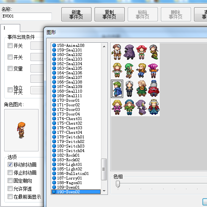Image resolution: width=207 pixels, height=207 pixels.
Task: Click the blue icon beside 182-Rock01
Action: [x=54, y=155]
